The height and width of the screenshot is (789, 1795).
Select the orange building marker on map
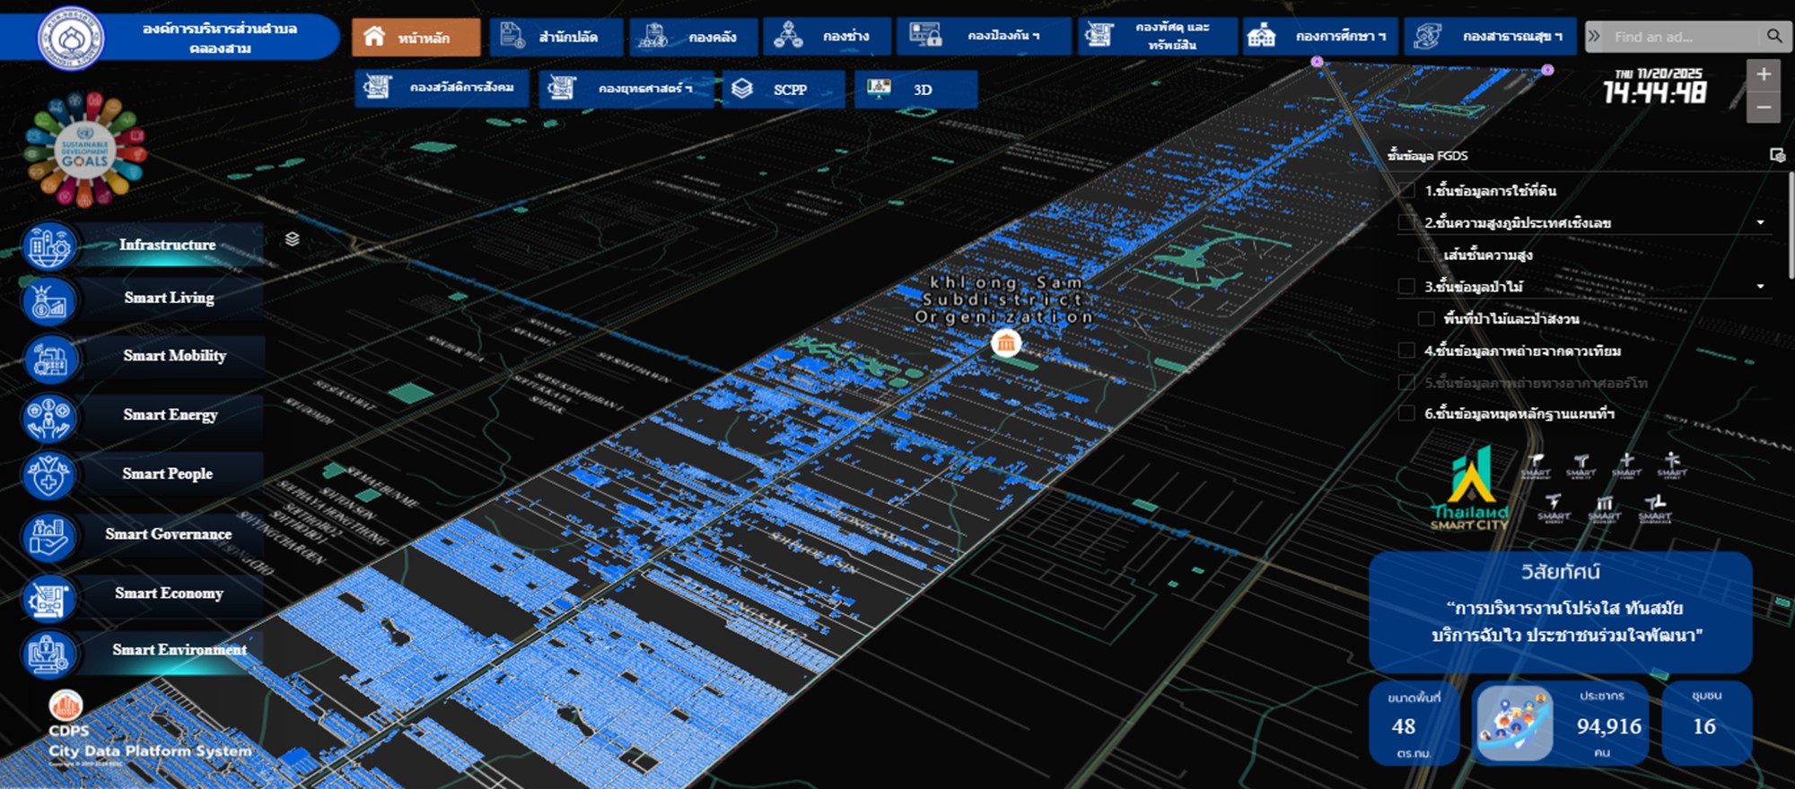click(1006, 343)
